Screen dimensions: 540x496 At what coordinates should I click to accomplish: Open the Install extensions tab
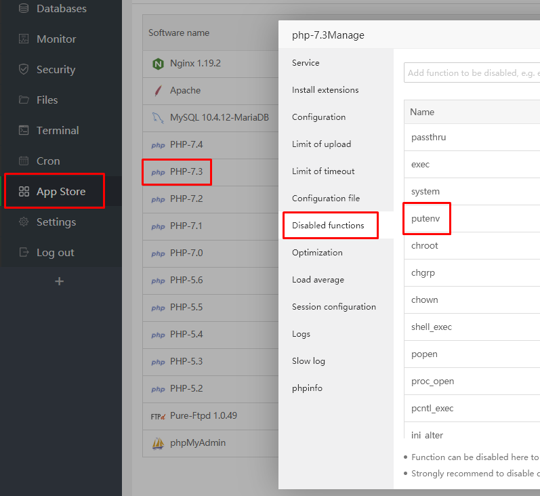point(325,90)
